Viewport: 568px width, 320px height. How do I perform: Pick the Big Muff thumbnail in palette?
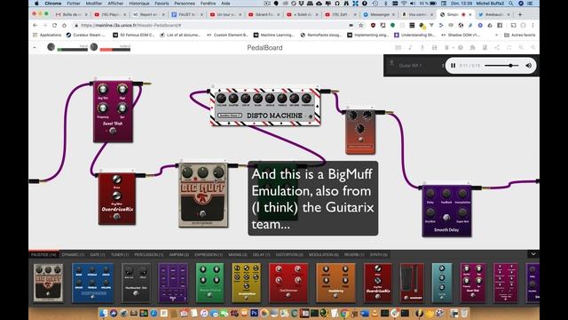pos(48,283)
